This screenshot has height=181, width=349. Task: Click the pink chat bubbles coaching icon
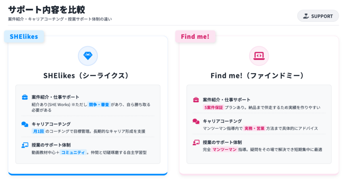196,121
